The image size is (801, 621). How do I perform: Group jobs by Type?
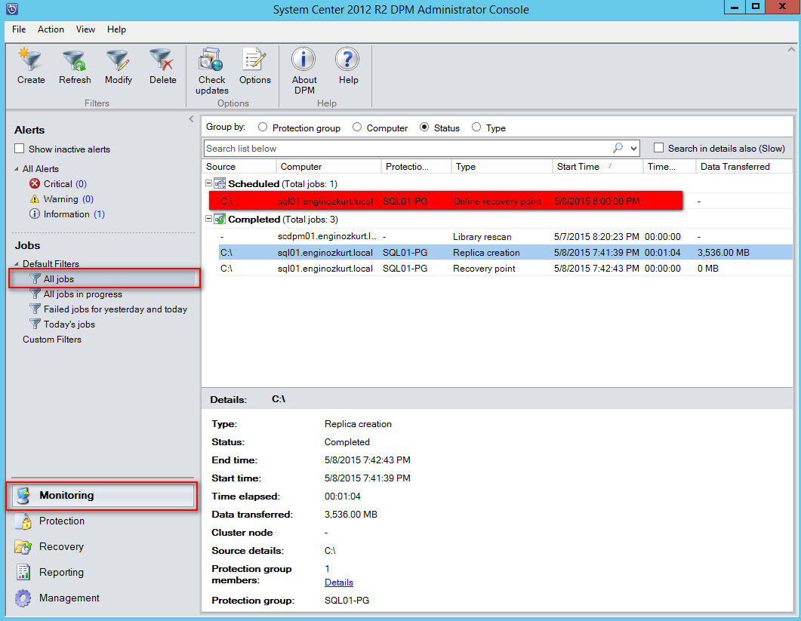coord(476,128)
